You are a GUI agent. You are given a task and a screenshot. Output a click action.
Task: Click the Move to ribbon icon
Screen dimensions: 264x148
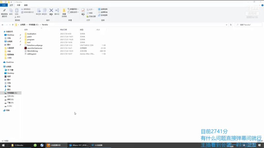39,12
